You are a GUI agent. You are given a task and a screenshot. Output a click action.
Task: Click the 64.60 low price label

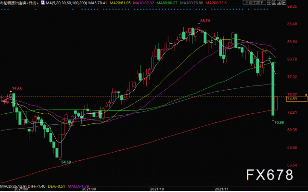[x=66, y=162]
